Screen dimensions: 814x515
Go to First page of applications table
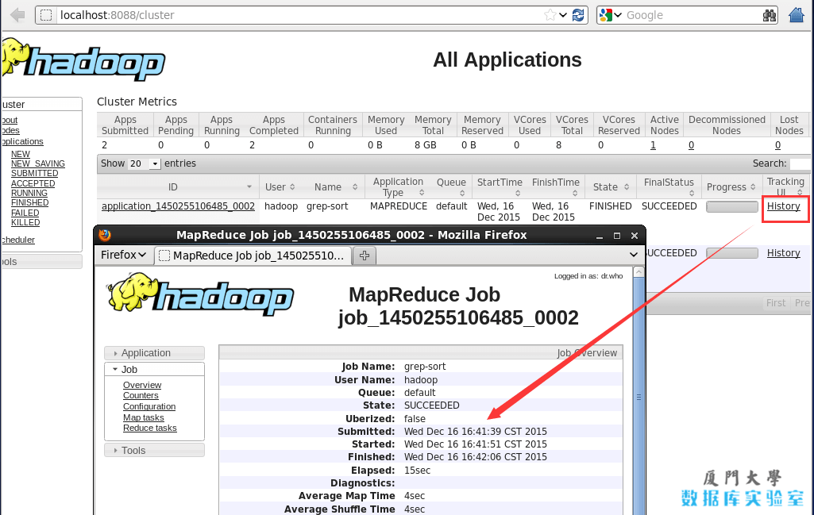776,303
